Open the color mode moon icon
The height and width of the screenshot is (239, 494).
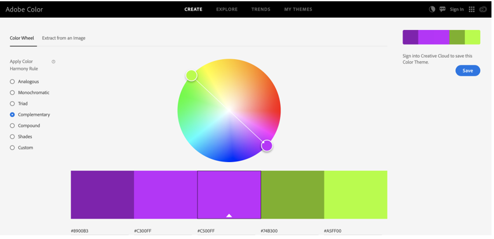pos(432,9)
